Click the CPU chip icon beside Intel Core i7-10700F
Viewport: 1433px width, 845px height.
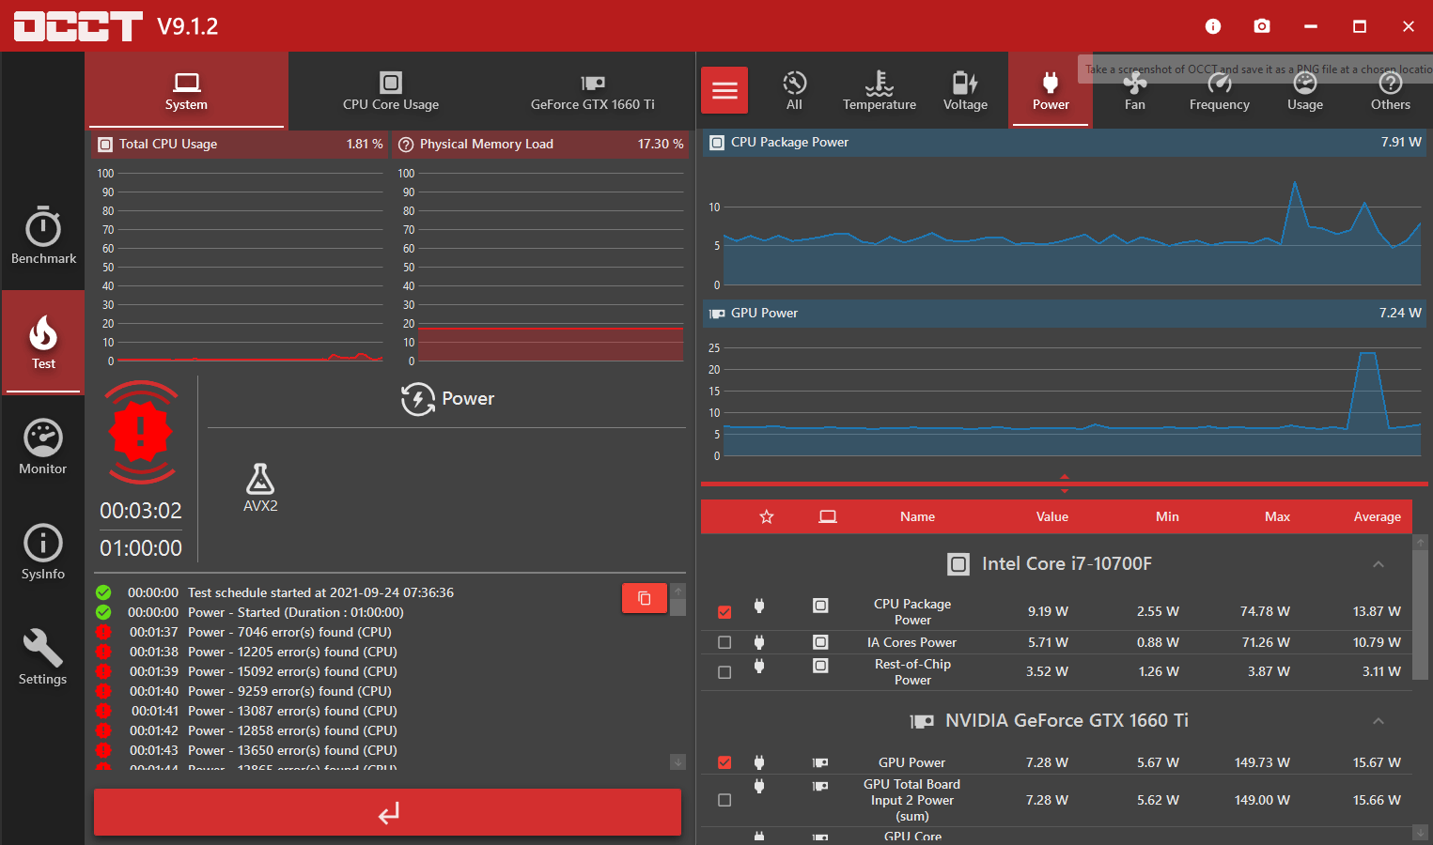pyautogui.click(x=958, y=564)
